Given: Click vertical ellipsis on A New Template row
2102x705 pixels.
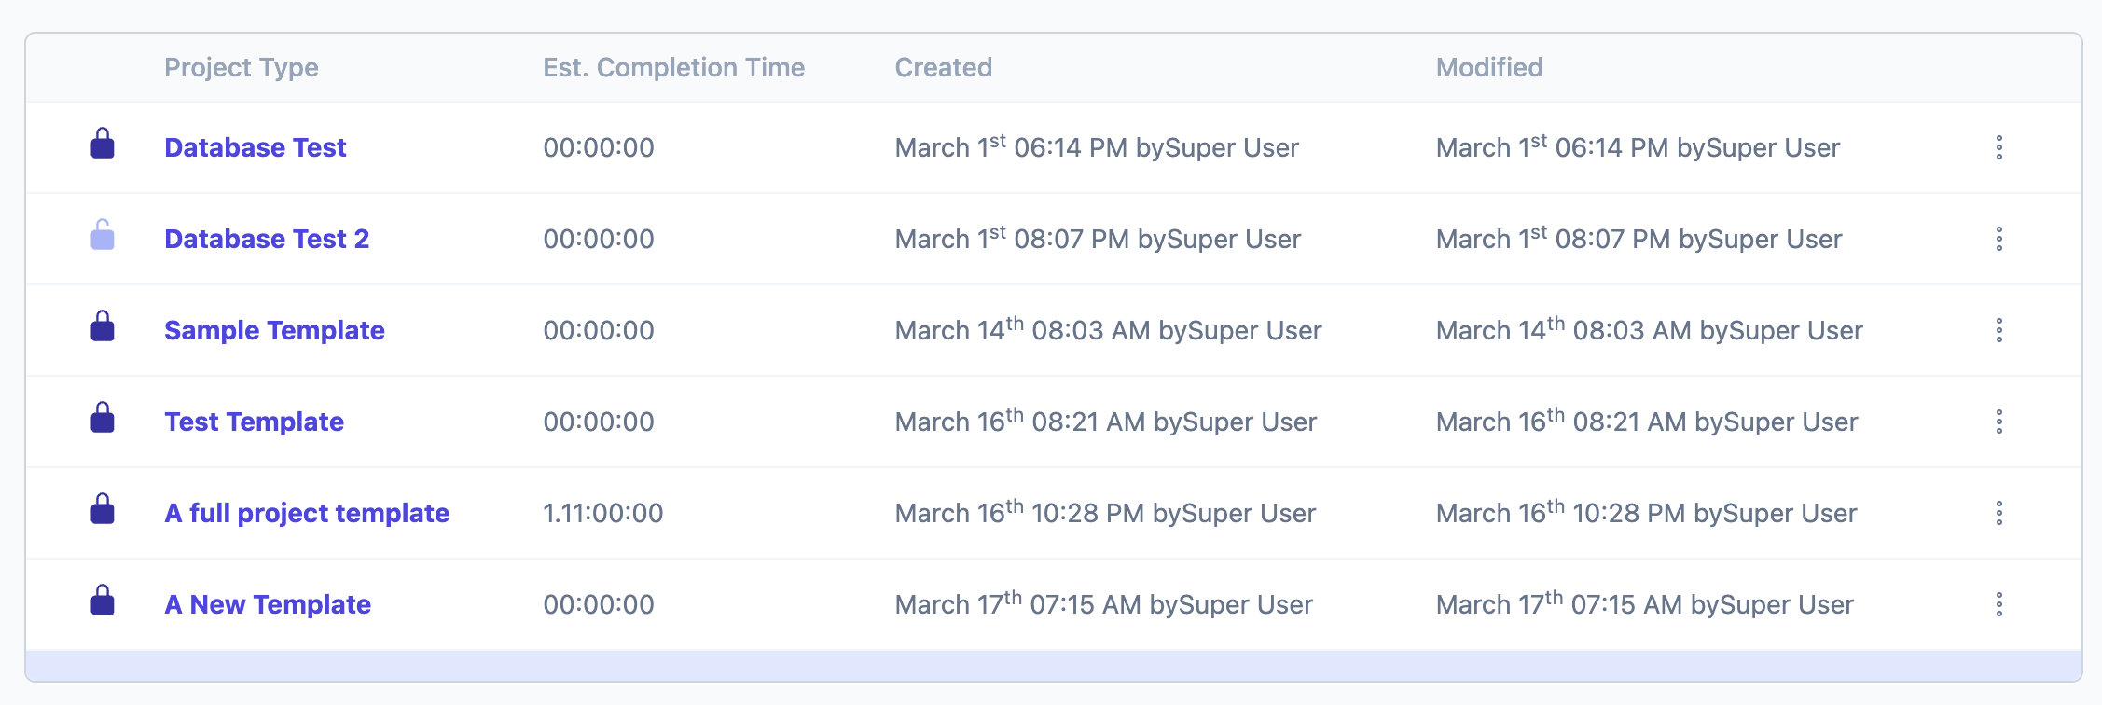Looking at the screenshot, I should 1998,604.
